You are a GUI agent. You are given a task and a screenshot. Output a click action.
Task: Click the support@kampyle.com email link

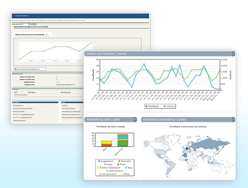28,115
